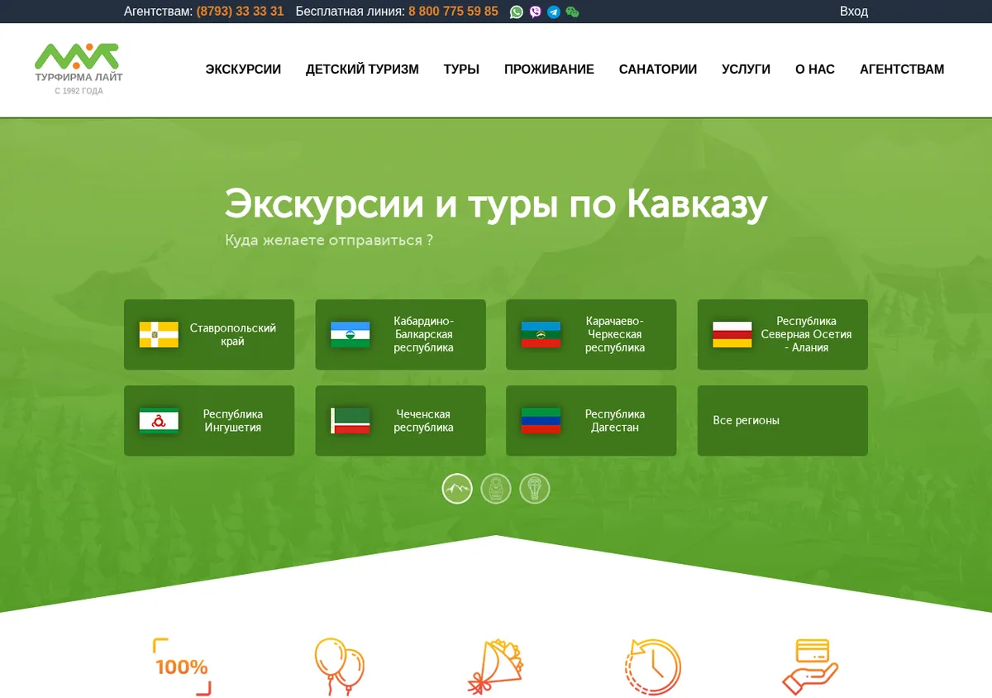
Task: Click the Вход login link
Action: coord(854,12)
